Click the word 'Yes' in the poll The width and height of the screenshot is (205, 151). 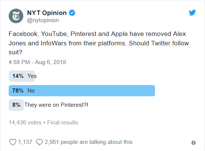pos(32,76)
